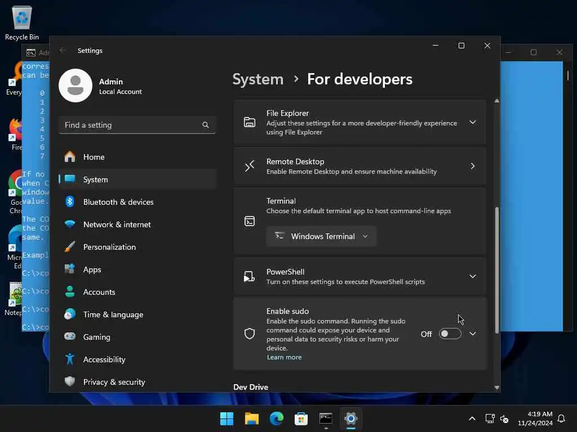Click the File Explorer folder icon
Viewport: 577px width, 432px height.
(x=250, y=122)
